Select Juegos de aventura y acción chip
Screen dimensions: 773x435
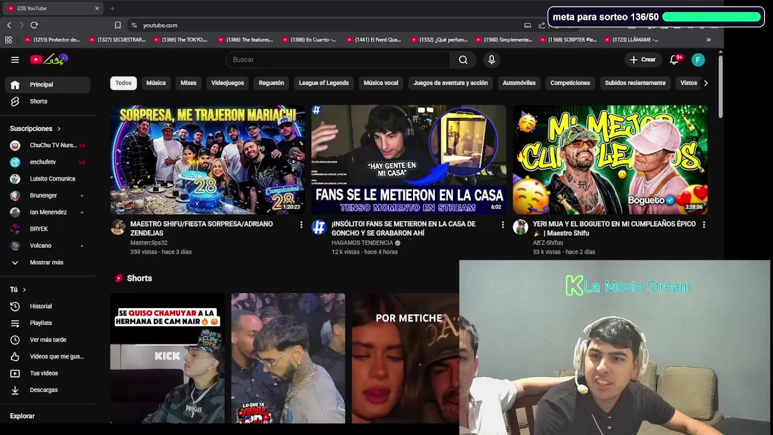451,83
